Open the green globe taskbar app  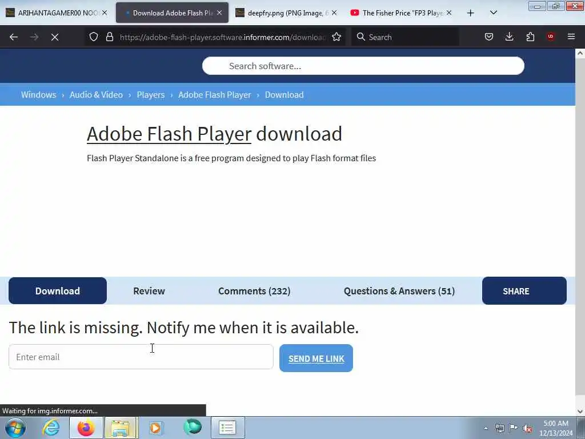193,427
